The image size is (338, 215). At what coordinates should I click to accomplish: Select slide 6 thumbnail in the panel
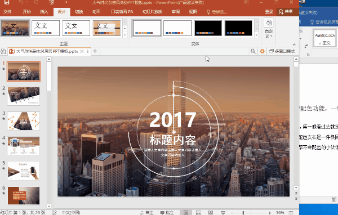(x=24, y=196)
